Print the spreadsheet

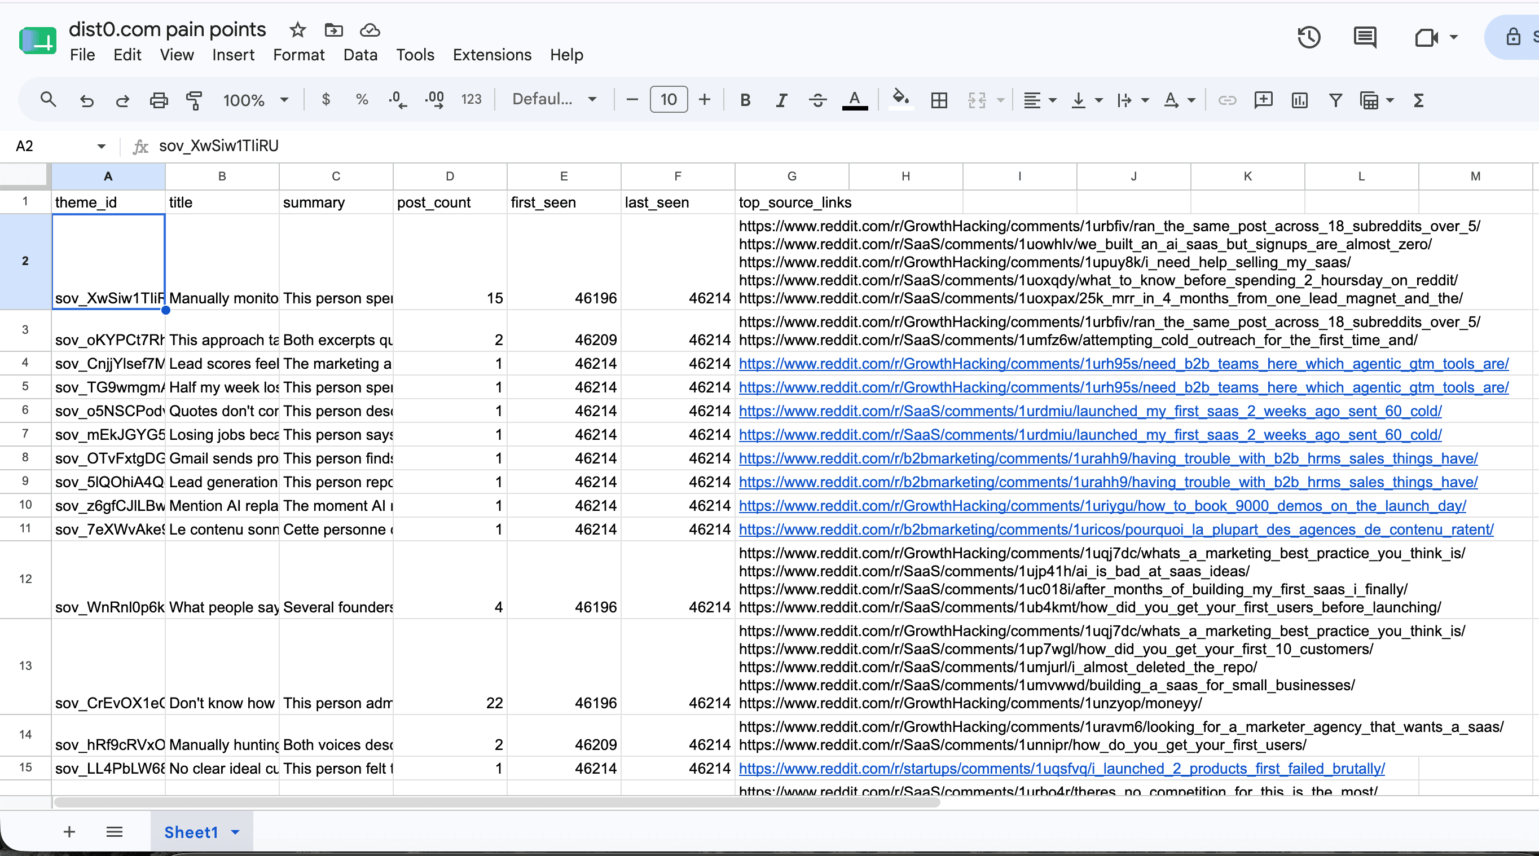(x=159, y=100)
